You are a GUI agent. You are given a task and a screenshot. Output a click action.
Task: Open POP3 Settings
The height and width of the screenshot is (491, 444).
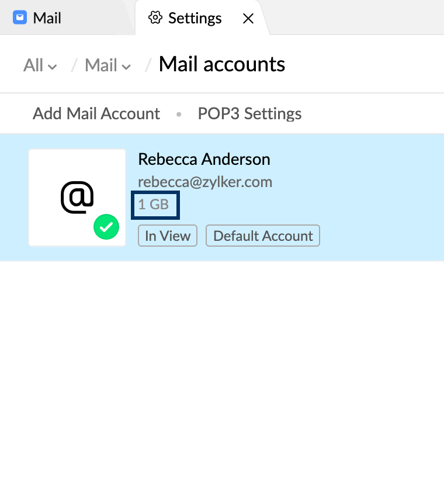249,113
